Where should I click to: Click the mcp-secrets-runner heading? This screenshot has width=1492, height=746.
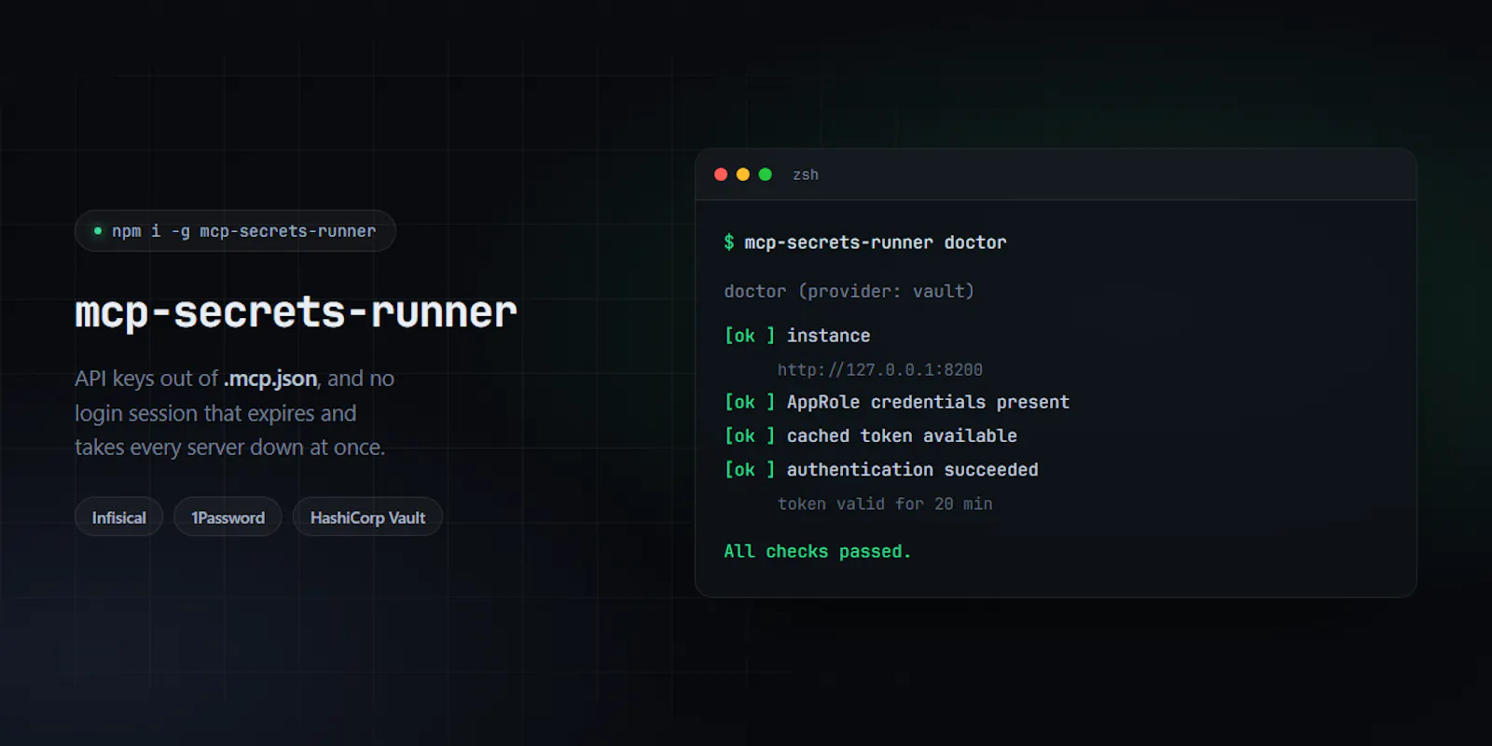[x=296, y=311]
